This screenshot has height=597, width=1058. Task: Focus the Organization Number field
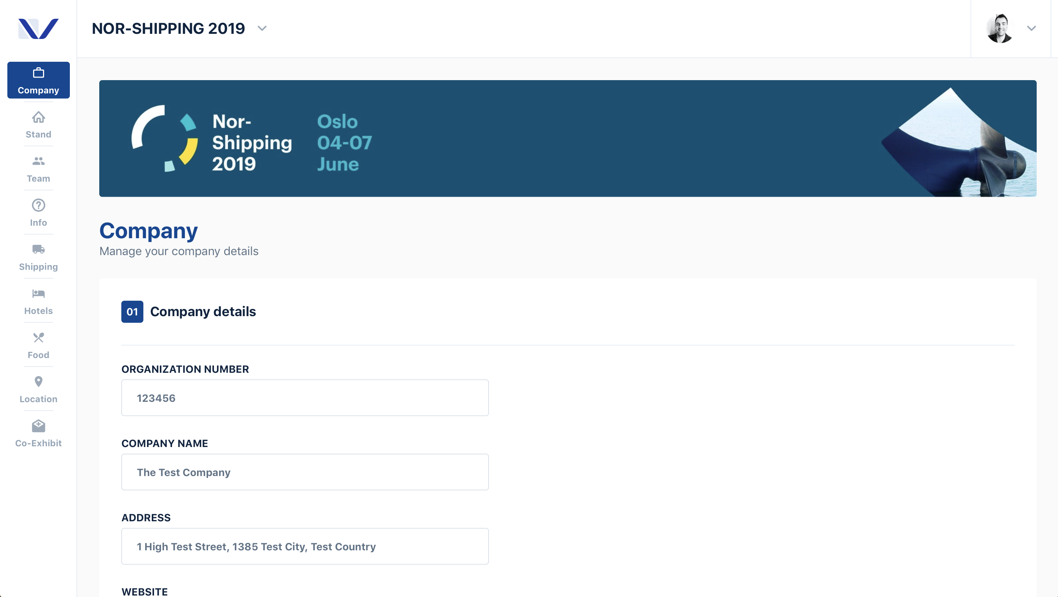pos(305,398)
